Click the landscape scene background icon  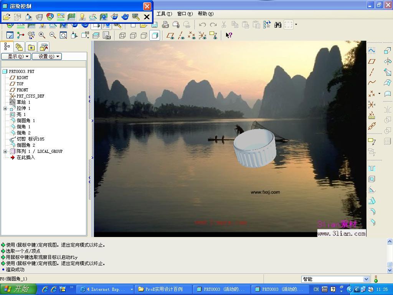click(61, 17)
